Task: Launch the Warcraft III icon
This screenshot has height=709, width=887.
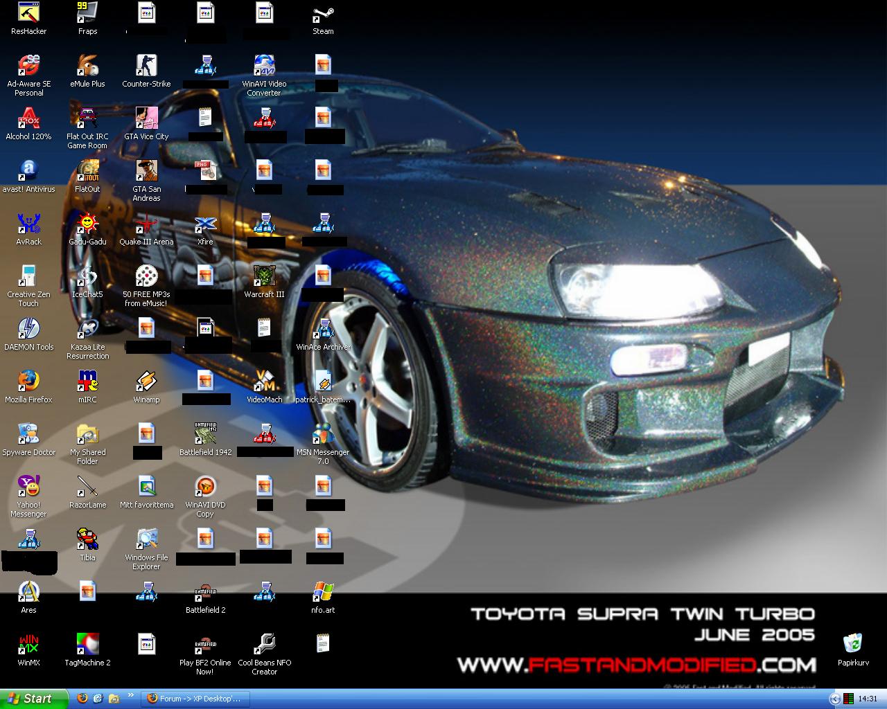Action: pyautogui.click(x=264, y=282)
